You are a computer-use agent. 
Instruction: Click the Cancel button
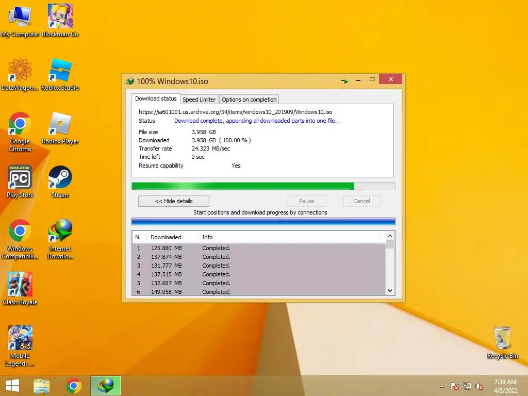click(x=362, y=201)
